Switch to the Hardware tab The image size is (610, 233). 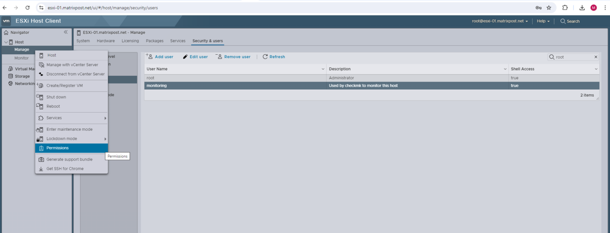tap(106, 40)
